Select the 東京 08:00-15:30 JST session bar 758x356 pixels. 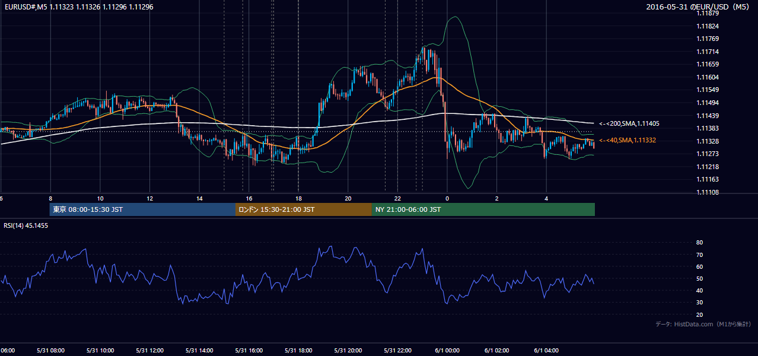pyautogui.click(x=142, y=209)
